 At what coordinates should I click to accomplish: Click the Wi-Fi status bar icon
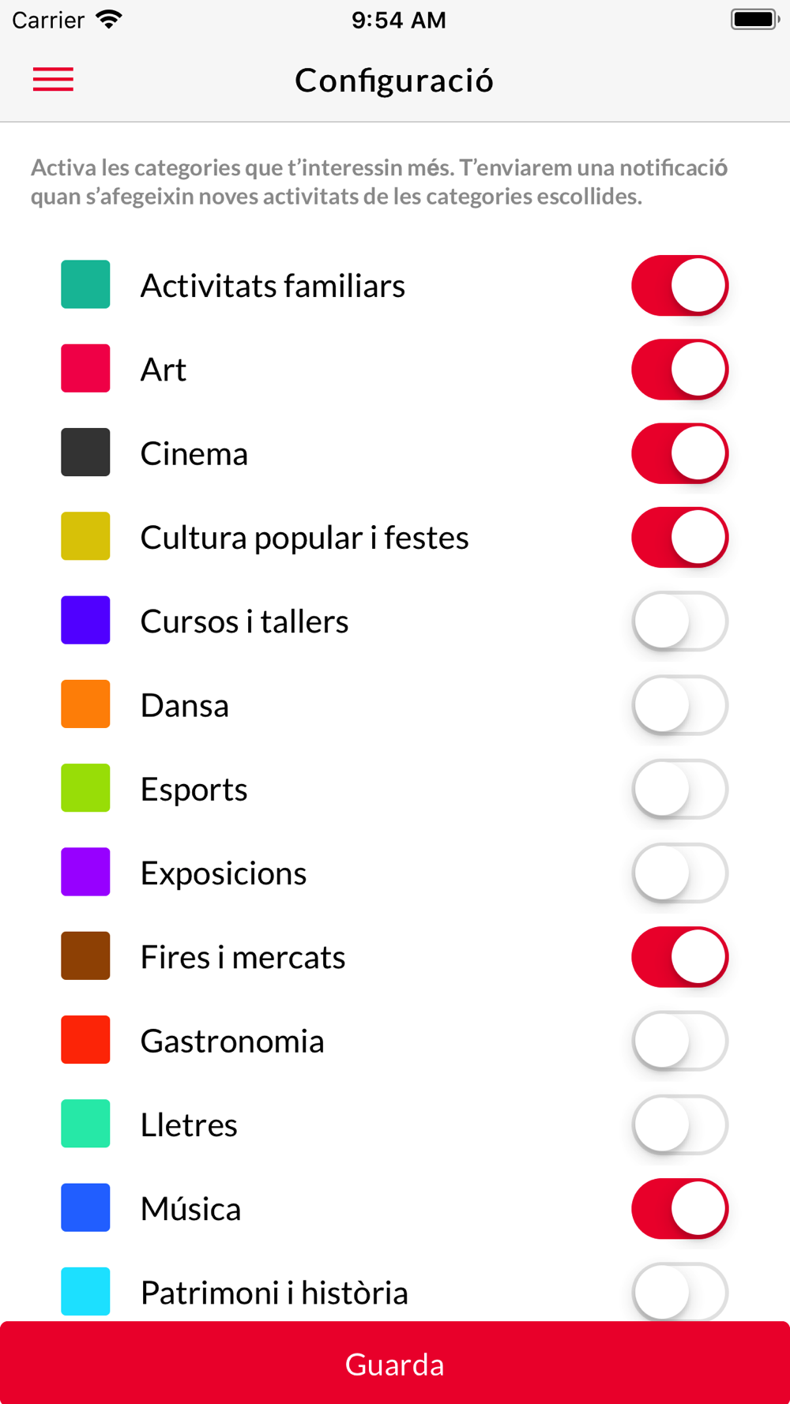click(x=109, y=19)
